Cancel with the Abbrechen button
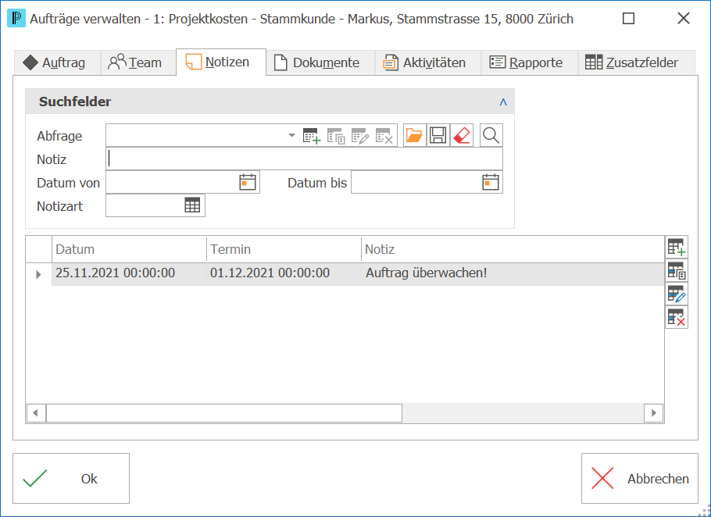This screenshot has height=517, width=711. coord(640,479)
